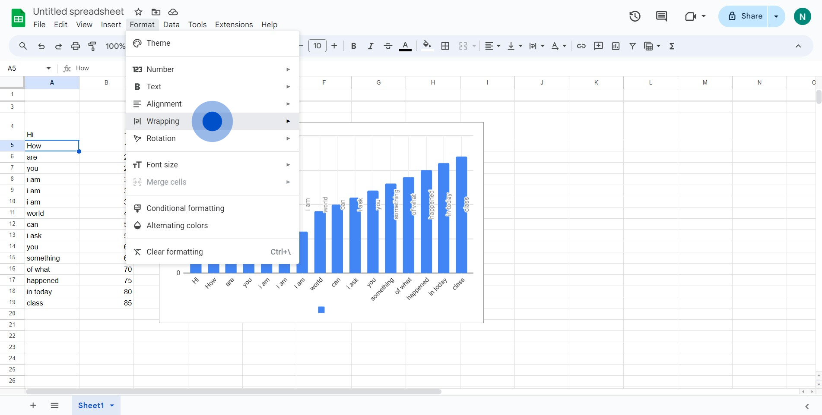
Task: Toggle strikethrough formatting
Action: 387,46
